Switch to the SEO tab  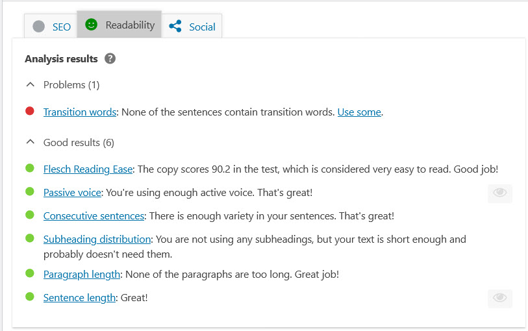click(53, 27)
